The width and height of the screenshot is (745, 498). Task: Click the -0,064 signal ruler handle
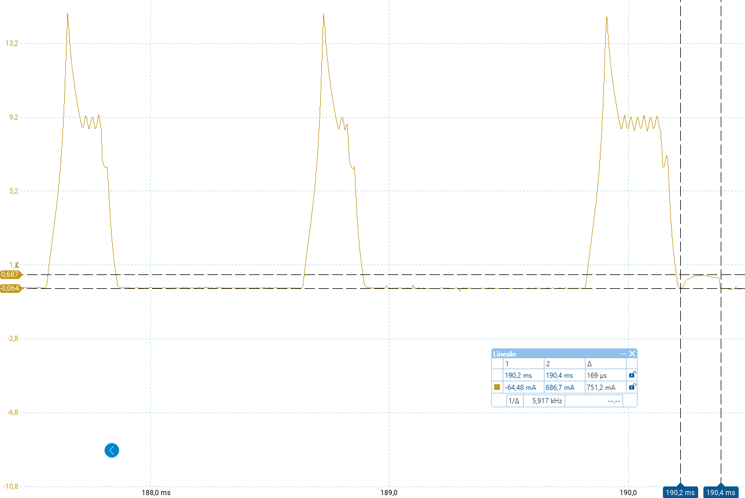pos(10,288)
